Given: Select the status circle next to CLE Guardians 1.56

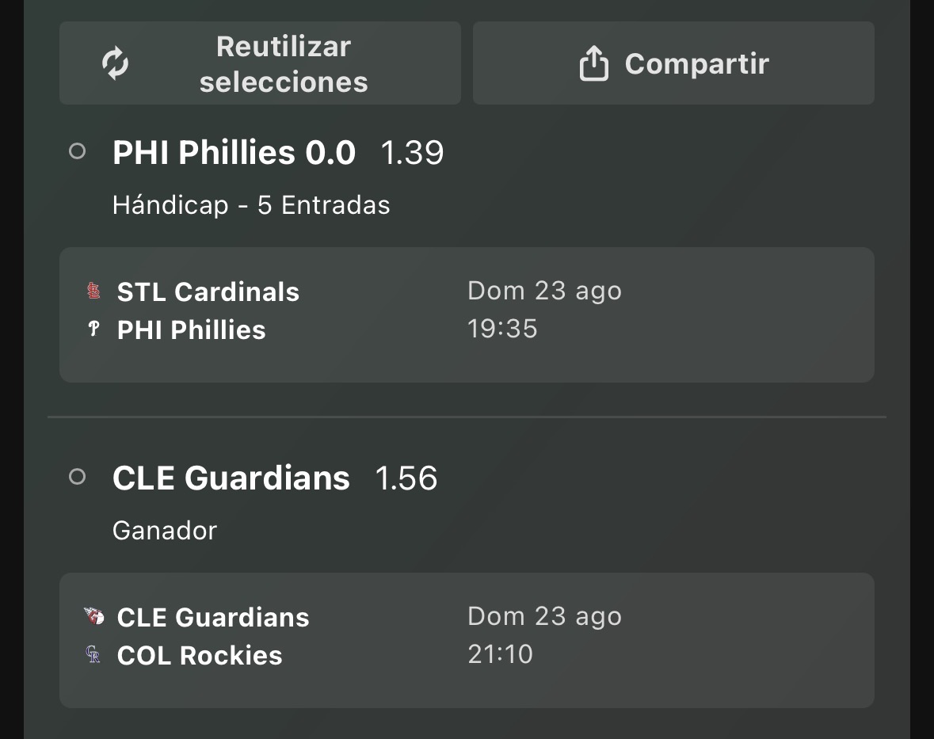Looking at the screenshot, I should (78, 477).
